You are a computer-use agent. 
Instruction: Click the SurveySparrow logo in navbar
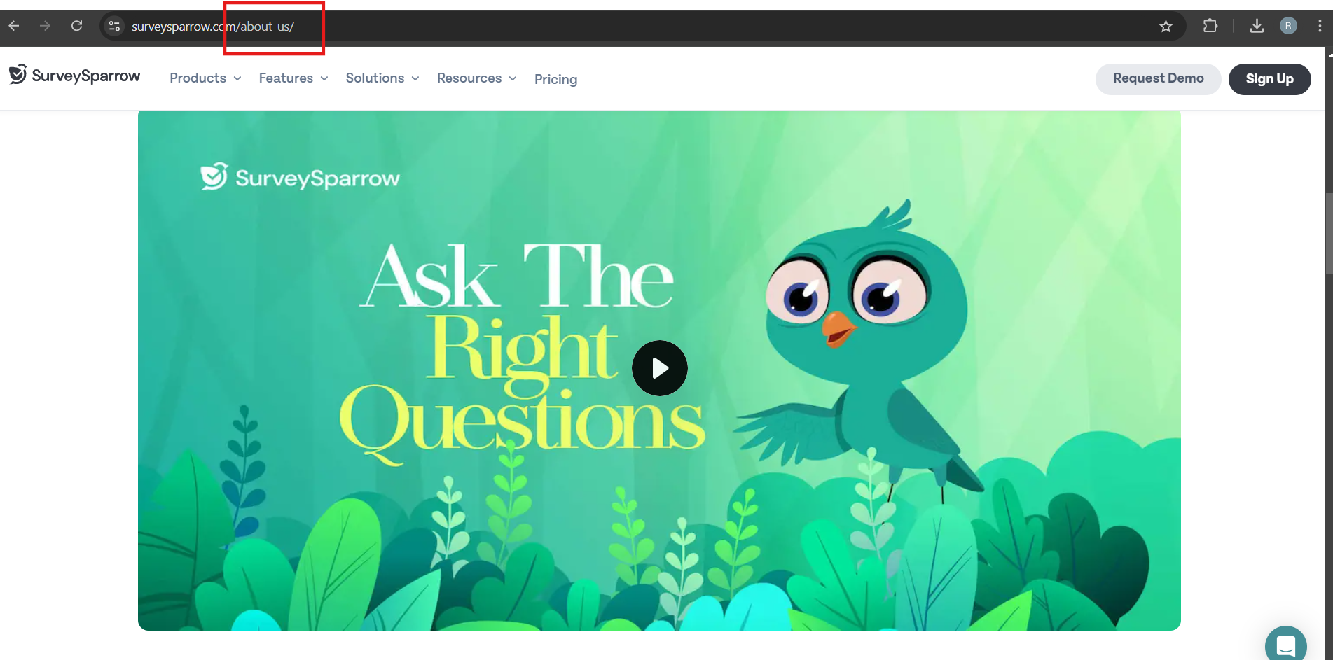pos(74,76)
